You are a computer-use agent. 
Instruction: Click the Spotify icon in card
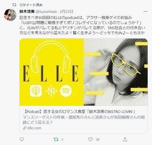pos(66,91)
